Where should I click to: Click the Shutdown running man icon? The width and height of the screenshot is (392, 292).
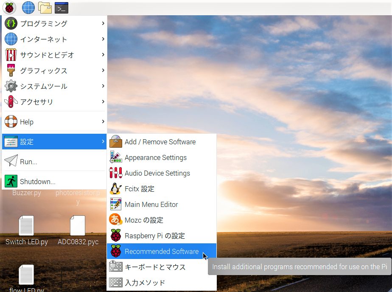click(11, 181)
